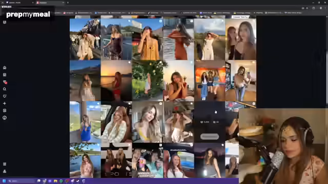The image size is (328, 184).
Task: Open the Reels icon in the sidebar
Action: [x=5, y=75]
